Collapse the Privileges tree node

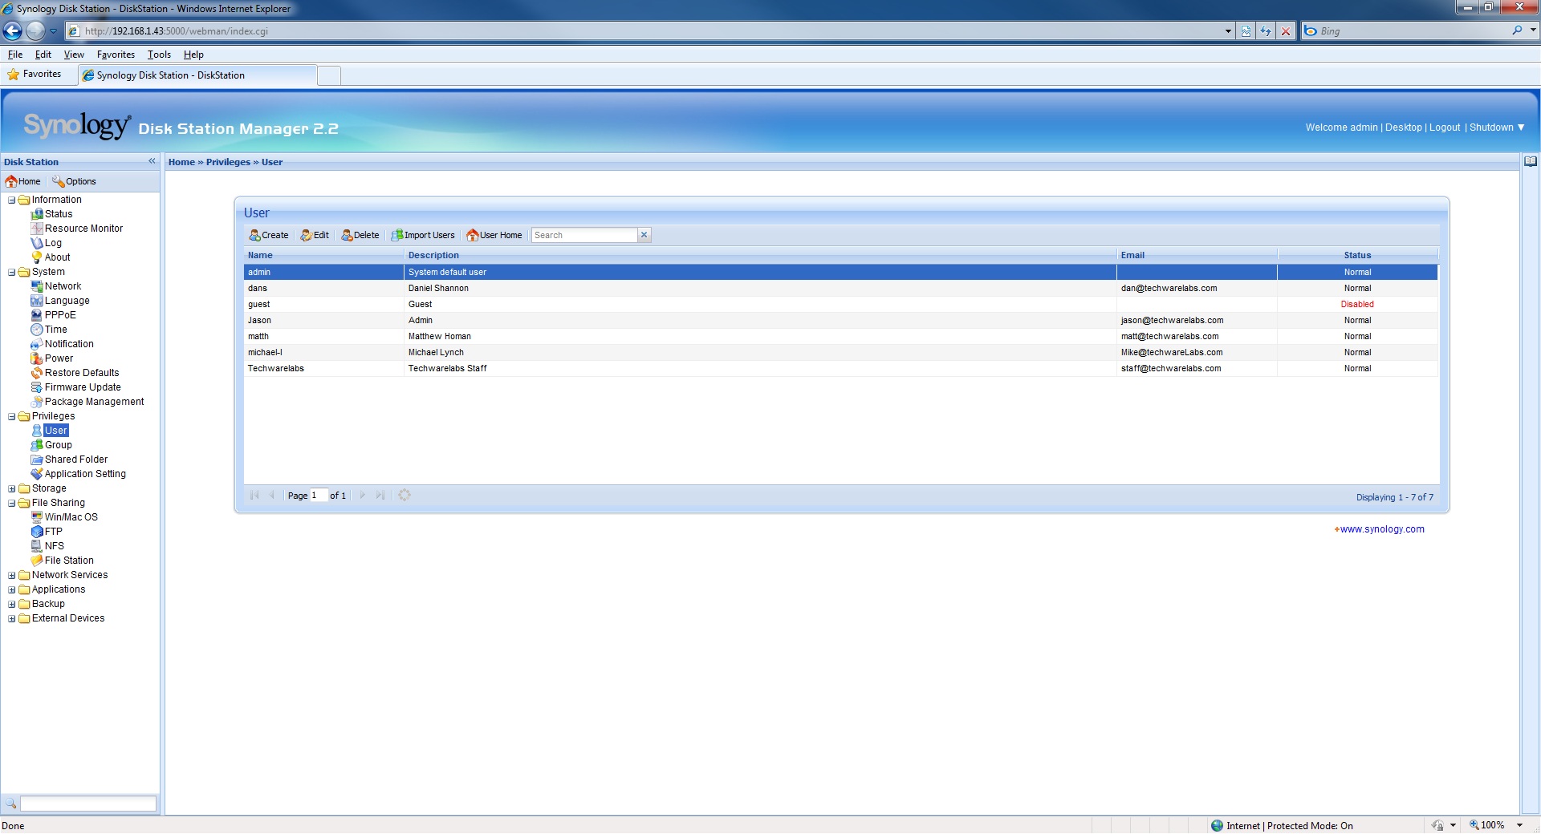12,416
